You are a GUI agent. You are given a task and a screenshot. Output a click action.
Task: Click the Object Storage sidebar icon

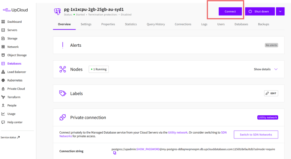pyautogui.click(x=3, y=55)
